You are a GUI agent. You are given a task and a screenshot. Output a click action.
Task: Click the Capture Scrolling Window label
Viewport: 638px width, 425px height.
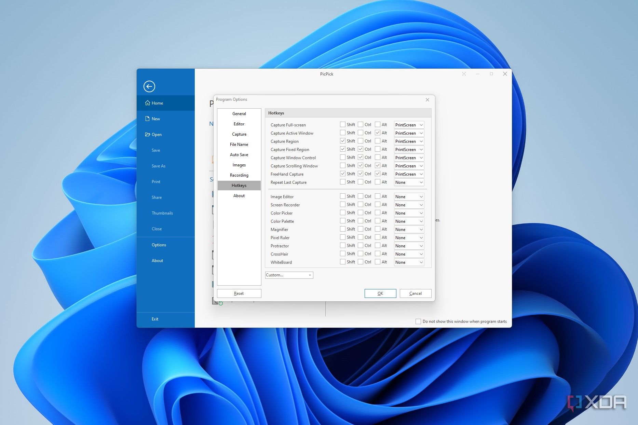[294, 166]
